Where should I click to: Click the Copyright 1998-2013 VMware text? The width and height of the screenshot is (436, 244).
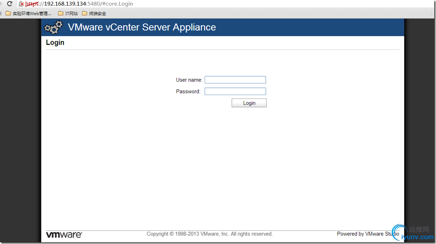pyautogui.click(x=210, y=234)
